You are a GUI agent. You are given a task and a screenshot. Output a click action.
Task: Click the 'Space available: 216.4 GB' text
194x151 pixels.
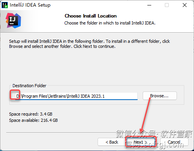tap(33, 120)
